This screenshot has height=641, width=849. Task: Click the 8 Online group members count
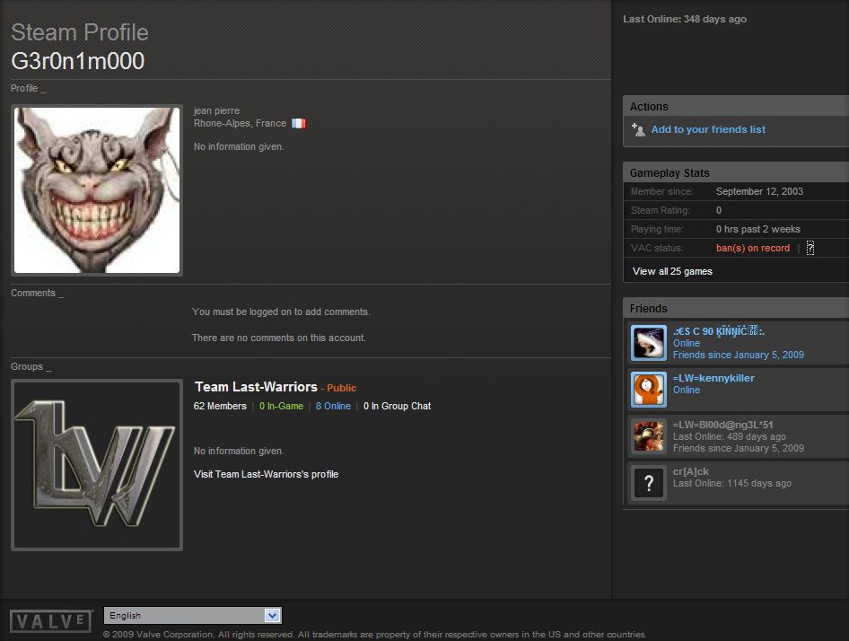(333, 407)
